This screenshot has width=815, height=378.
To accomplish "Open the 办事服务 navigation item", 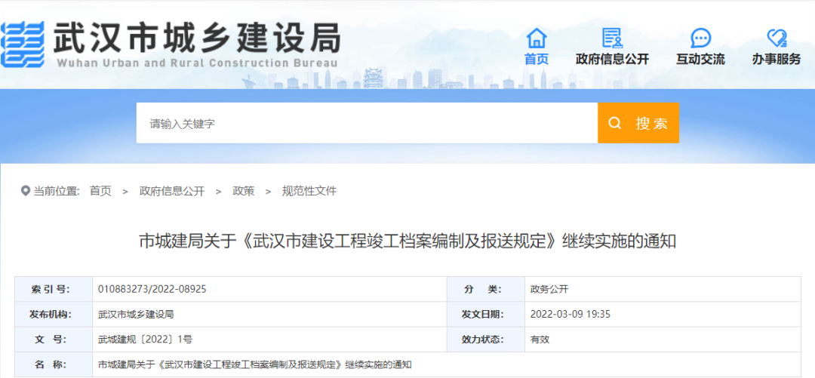I will click(777, 60).
